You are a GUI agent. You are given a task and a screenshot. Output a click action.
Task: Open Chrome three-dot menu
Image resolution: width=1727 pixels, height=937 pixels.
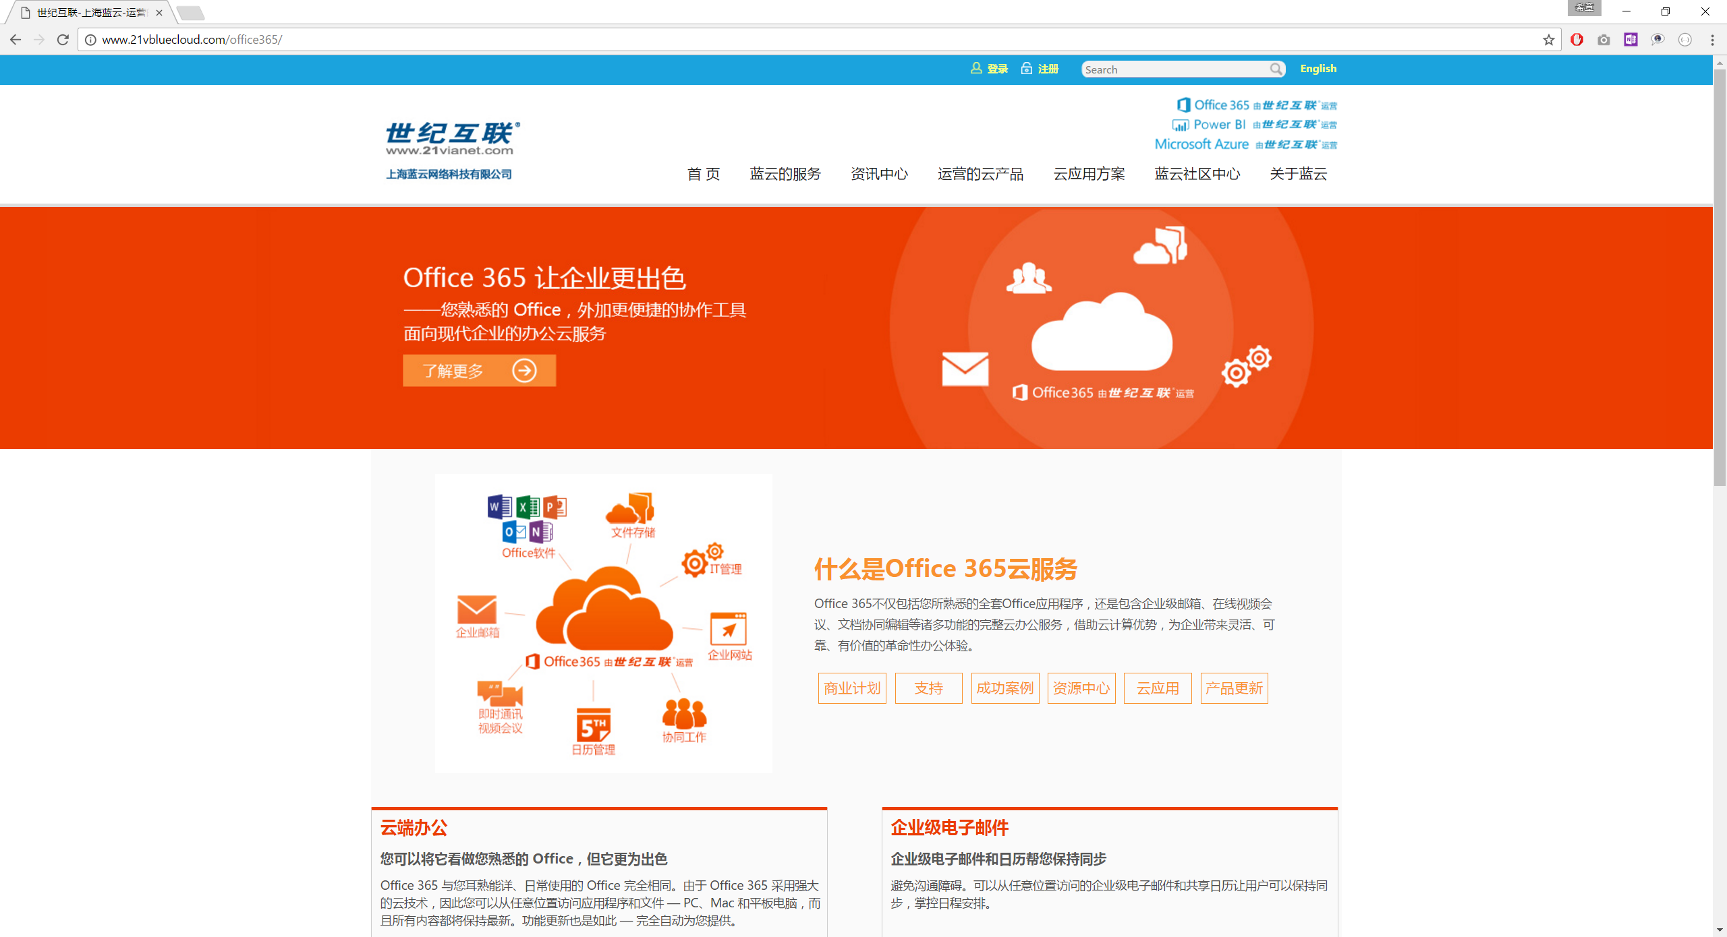[1712, 40]
